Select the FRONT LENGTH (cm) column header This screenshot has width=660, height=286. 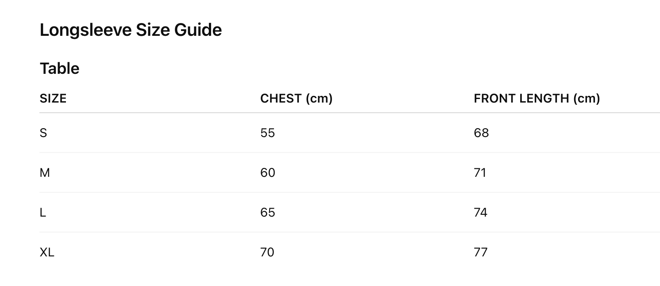tap(536, 99)
